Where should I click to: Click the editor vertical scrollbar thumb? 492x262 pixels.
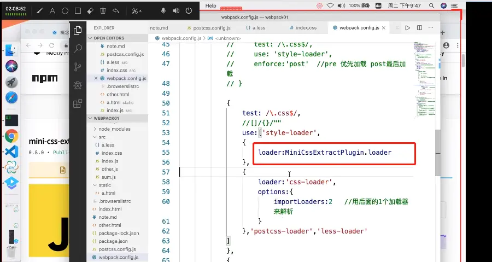click(x=438, y=153)
